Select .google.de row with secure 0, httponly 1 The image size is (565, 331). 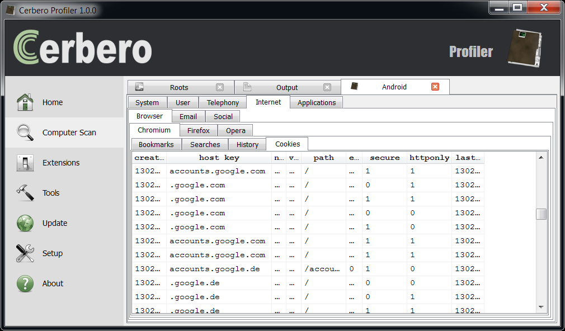[x=308, y=297]
